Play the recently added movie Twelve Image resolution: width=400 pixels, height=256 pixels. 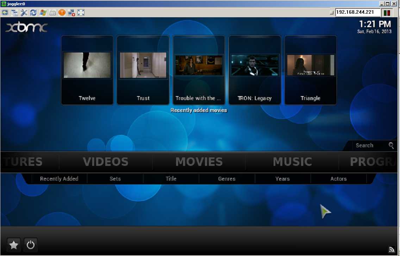coord(87,70)
